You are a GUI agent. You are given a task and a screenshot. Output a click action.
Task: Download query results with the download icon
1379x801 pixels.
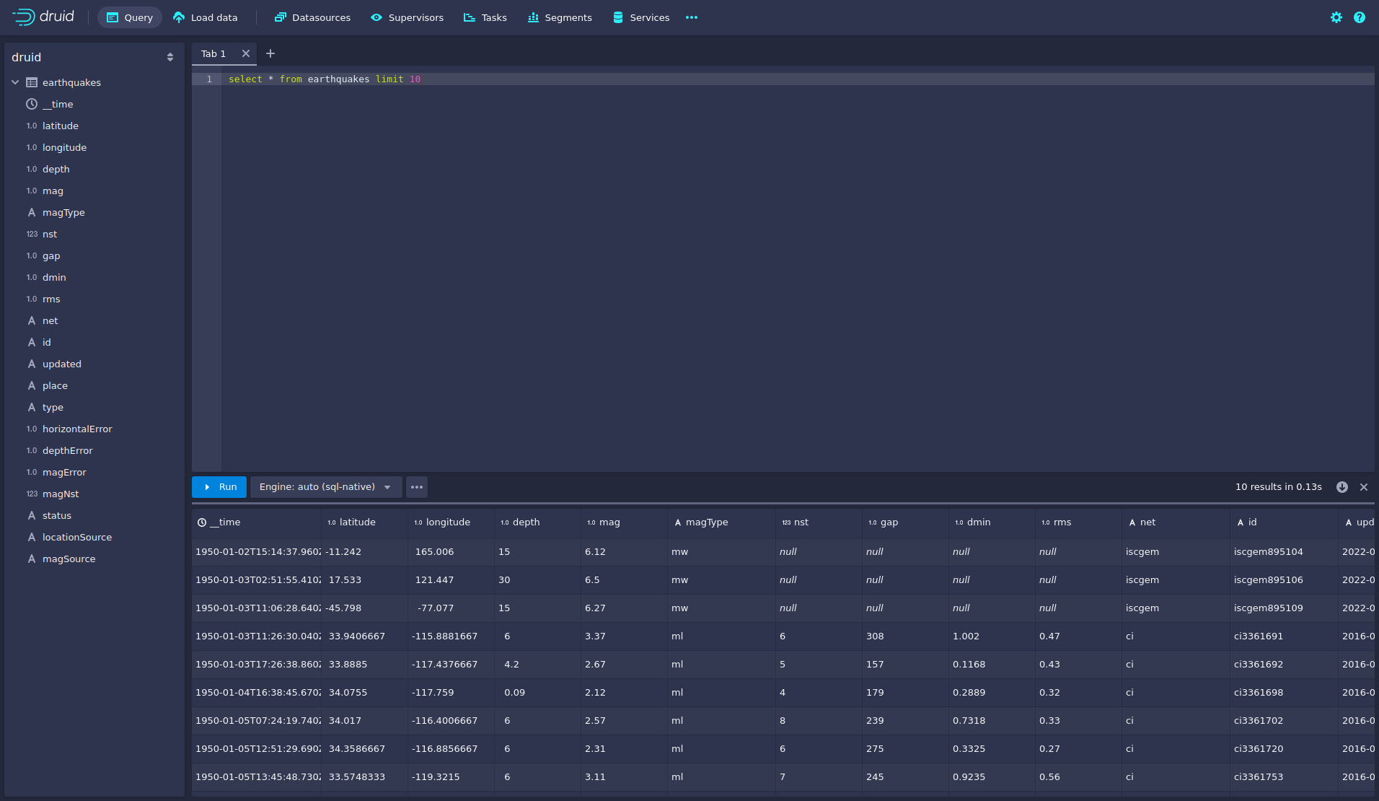click(1341, 487)
